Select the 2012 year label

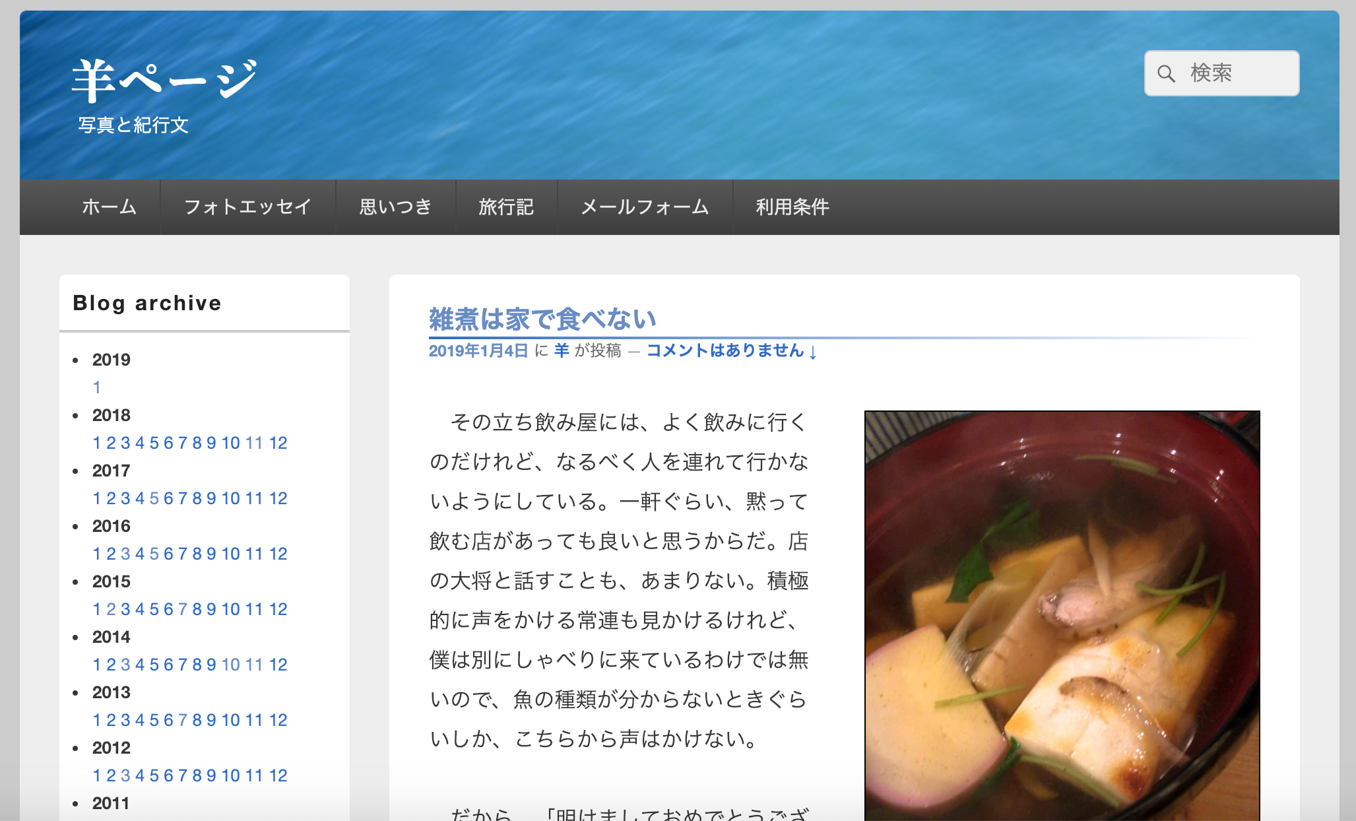coord(112,748)
